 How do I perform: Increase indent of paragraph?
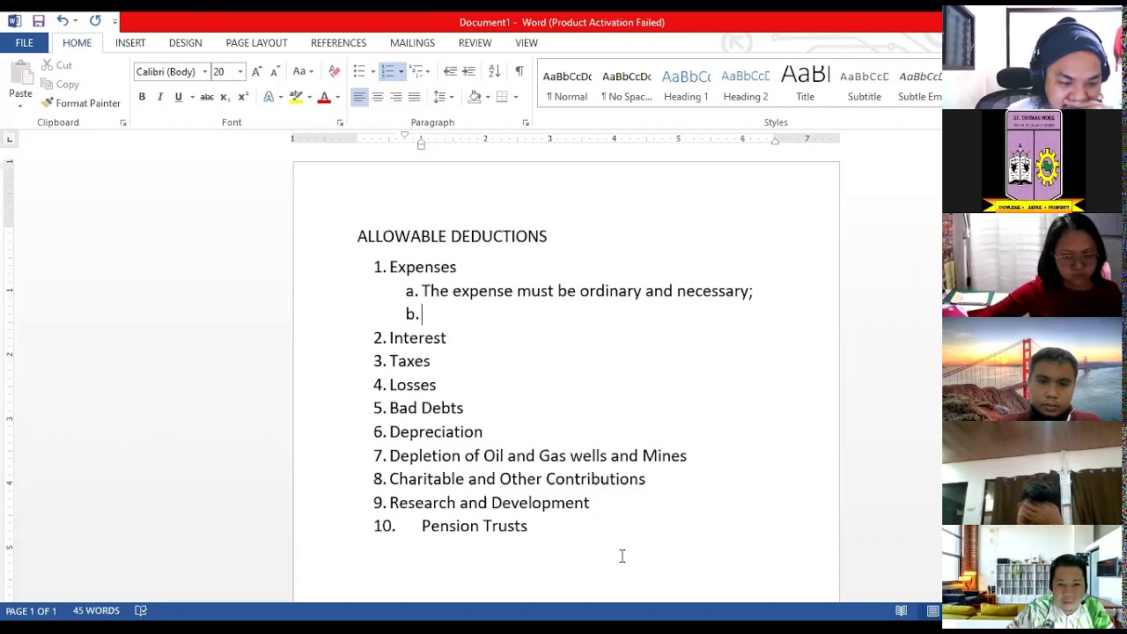468,71
